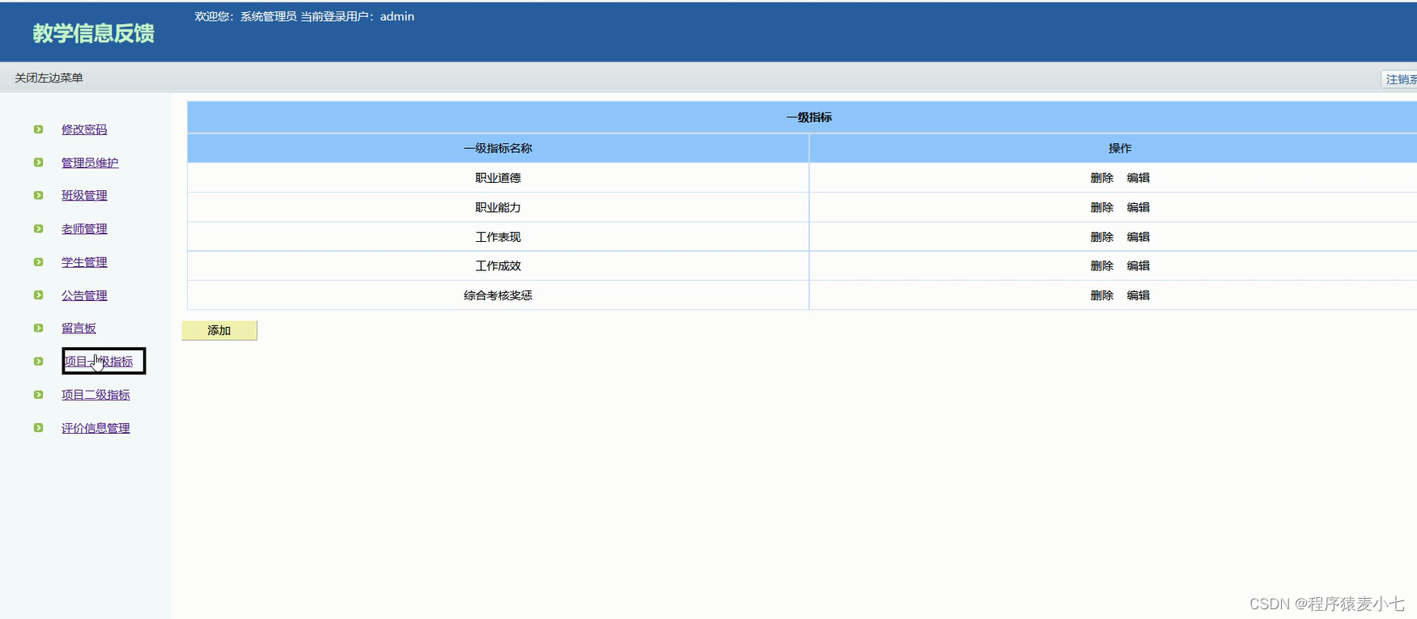Click the 注销 logout button

pos(1399,79)
